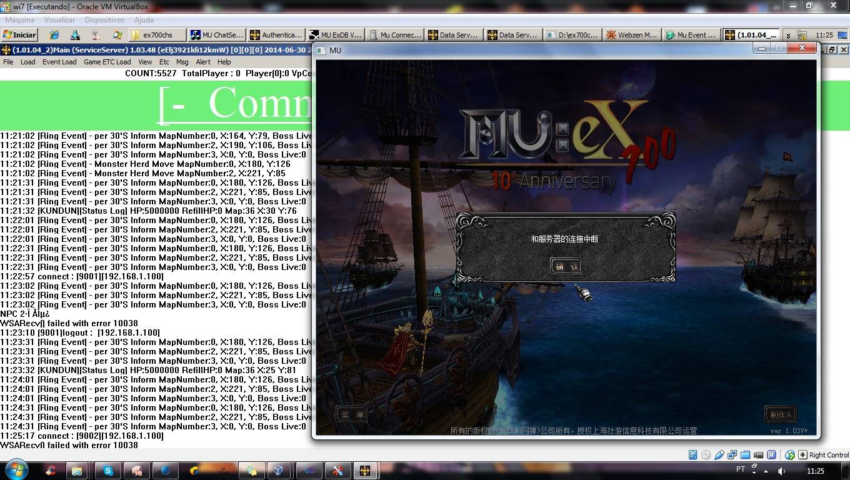Switch to (1.01.04_ GameServer taskbar item
850x480 pixels.
pos(751,35)
